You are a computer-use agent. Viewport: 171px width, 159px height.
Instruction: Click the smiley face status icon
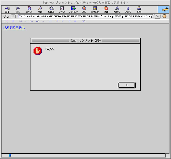coord(164,16)
